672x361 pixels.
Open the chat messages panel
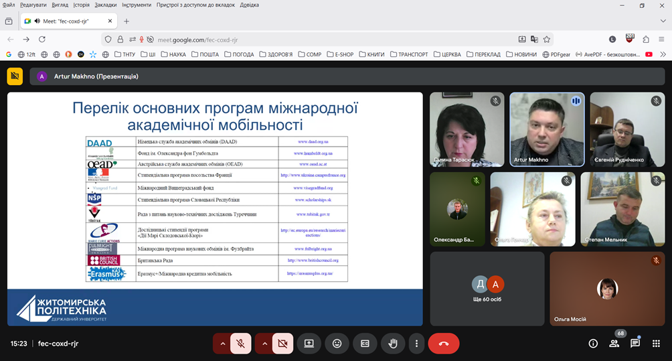click(x=635, y=344)
